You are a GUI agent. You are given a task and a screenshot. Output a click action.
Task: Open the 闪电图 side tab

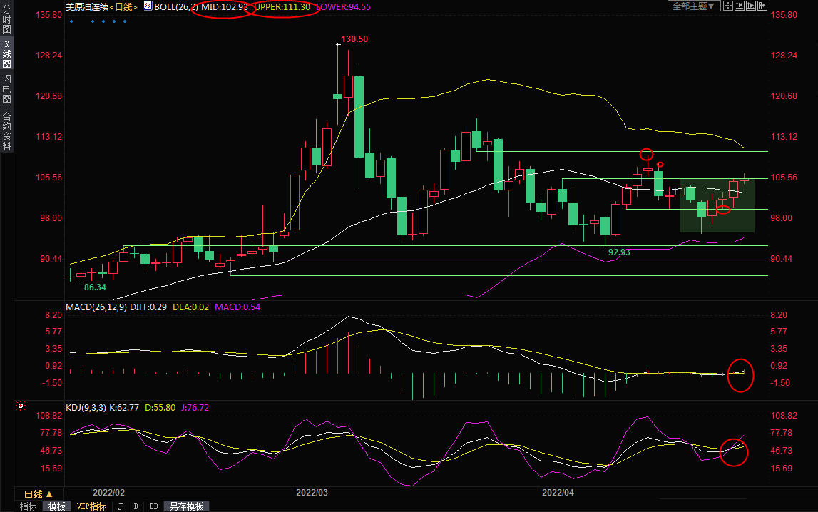click(x=6, y=88)
